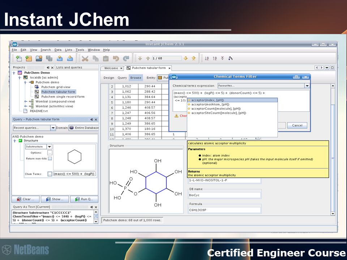The height and width of the screenshot is (260, 347).
Task: Open the Lists menu
Action: coord(69,50)
